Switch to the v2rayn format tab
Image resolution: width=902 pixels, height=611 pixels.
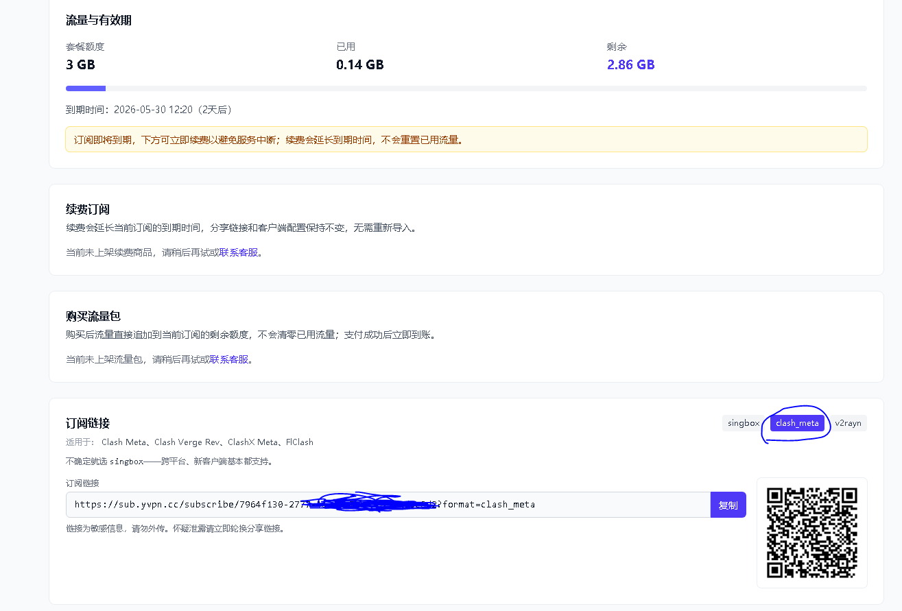(x=848, y=423)
